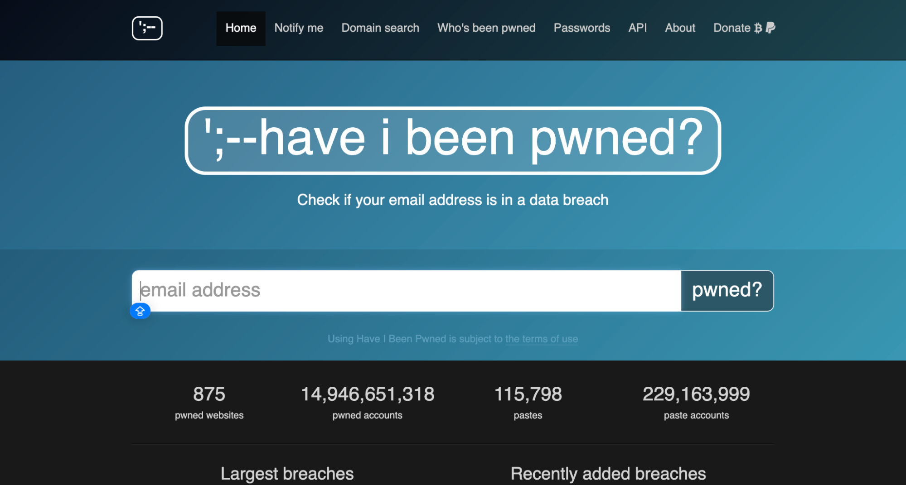Click the PayPal donation icon
The height and width of the screenshot is (485, 906).
(770, 28)
